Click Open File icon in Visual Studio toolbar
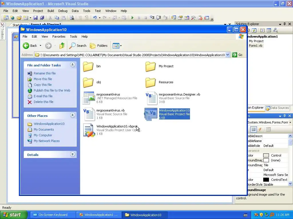Viewport: 293px width, 219px height. coord(19,18)
